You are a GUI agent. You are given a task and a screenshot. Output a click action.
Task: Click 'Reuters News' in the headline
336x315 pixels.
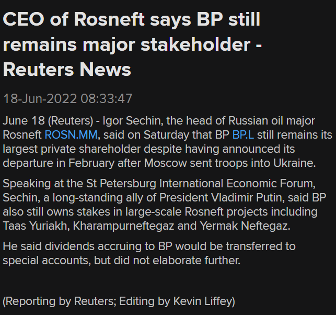click(66, 69)
